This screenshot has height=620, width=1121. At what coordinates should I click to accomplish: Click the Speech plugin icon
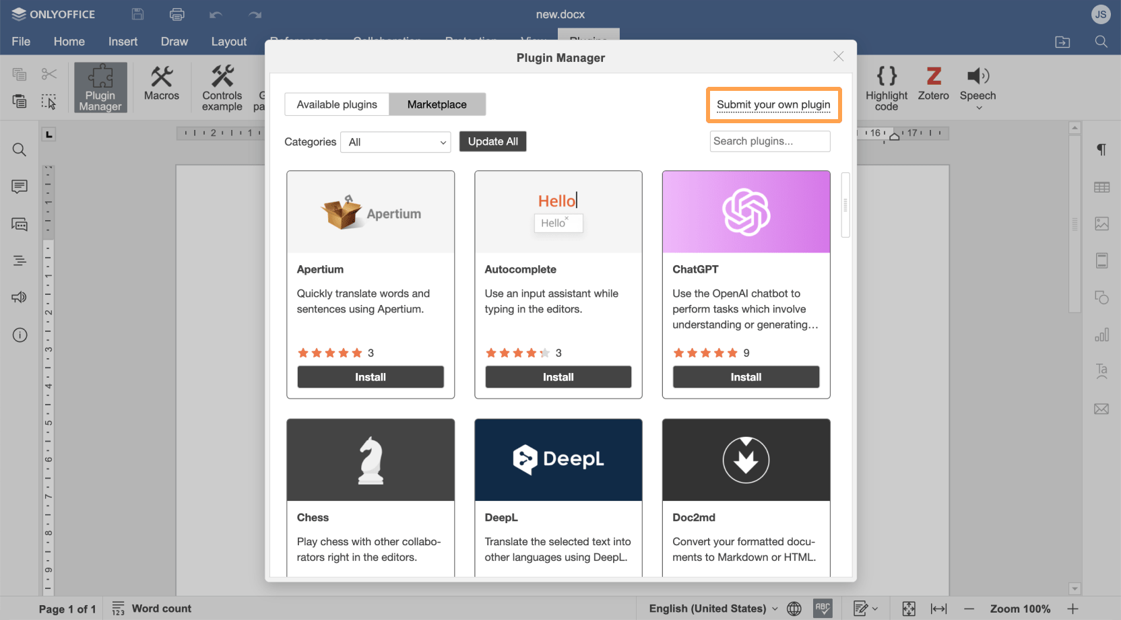point(978,76)
